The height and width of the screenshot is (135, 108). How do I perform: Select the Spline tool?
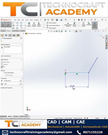coord(21,23)
